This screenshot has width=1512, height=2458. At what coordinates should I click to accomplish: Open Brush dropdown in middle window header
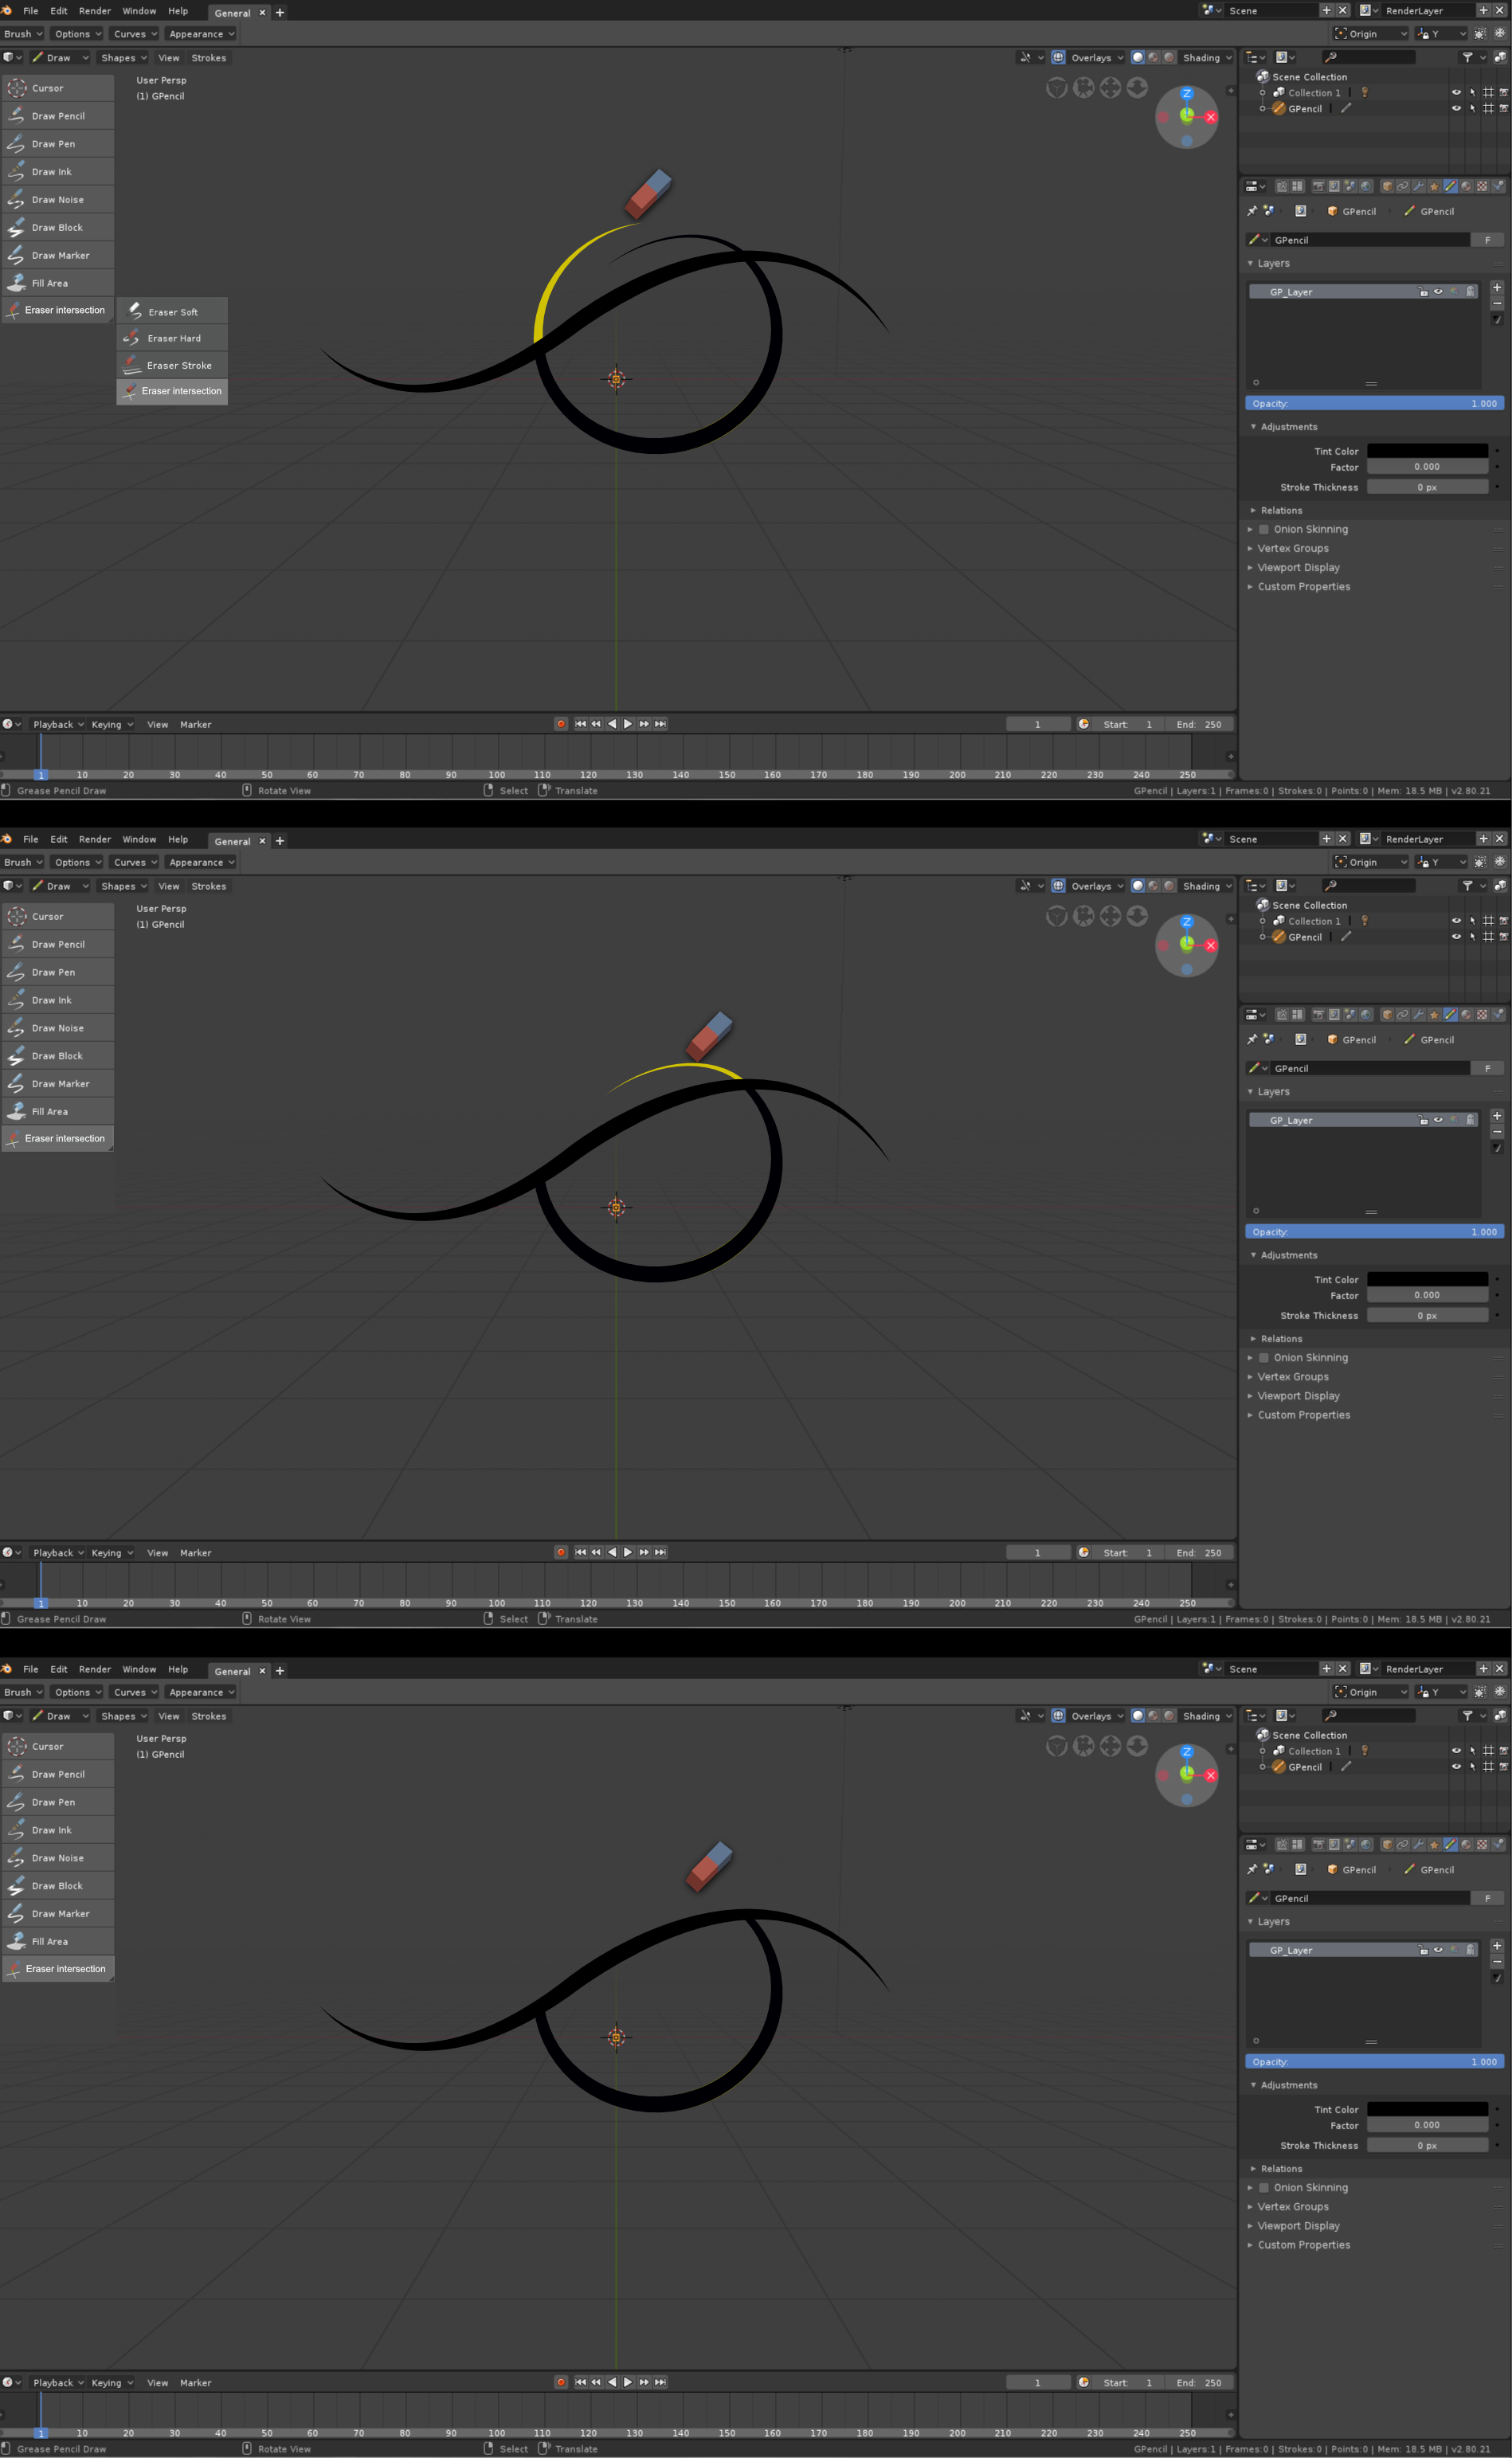(x=23, y=862)
